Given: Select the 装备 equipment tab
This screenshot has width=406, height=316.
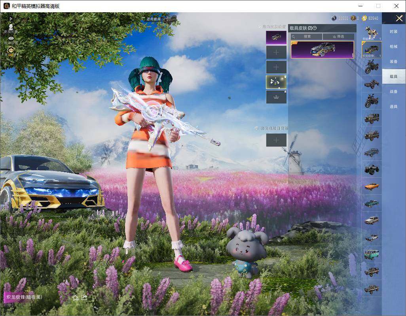Looking at the screenshot, I should click(x=394, y=62).
